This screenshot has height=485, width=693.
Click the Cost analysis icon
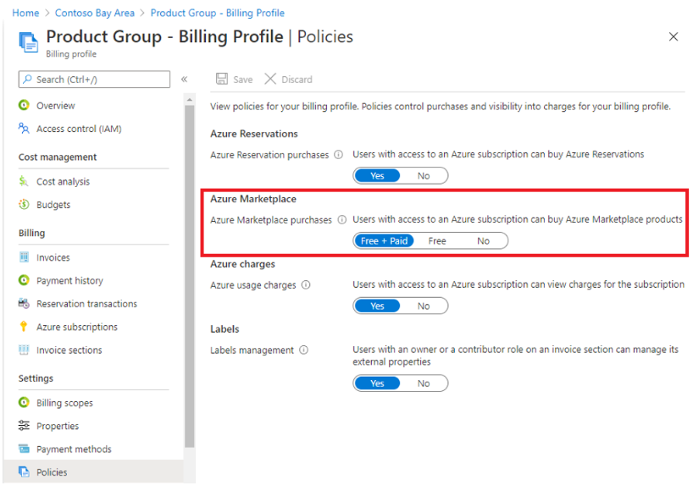point(24,182)
